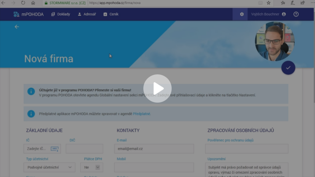
Task: Click into the E-mail input field
Action: 154,149
